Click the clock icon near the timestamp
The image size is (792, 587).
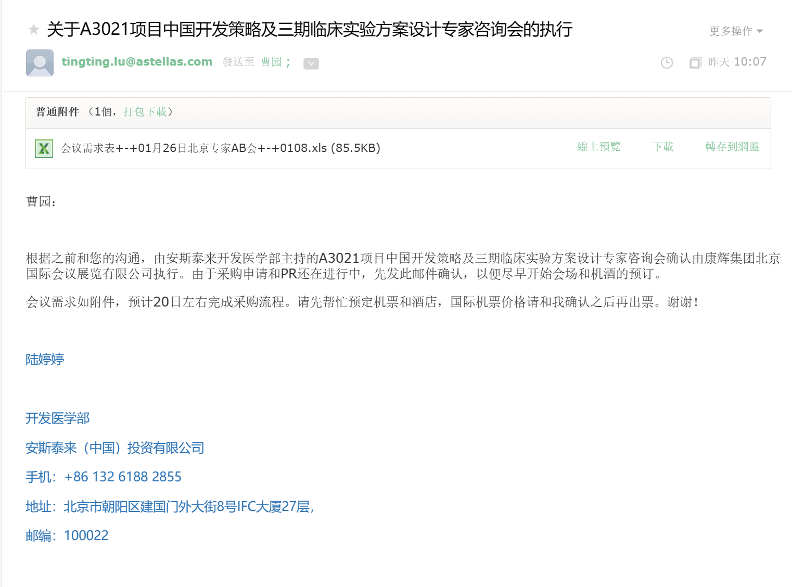pyautogui.click(x=666, y=63)
